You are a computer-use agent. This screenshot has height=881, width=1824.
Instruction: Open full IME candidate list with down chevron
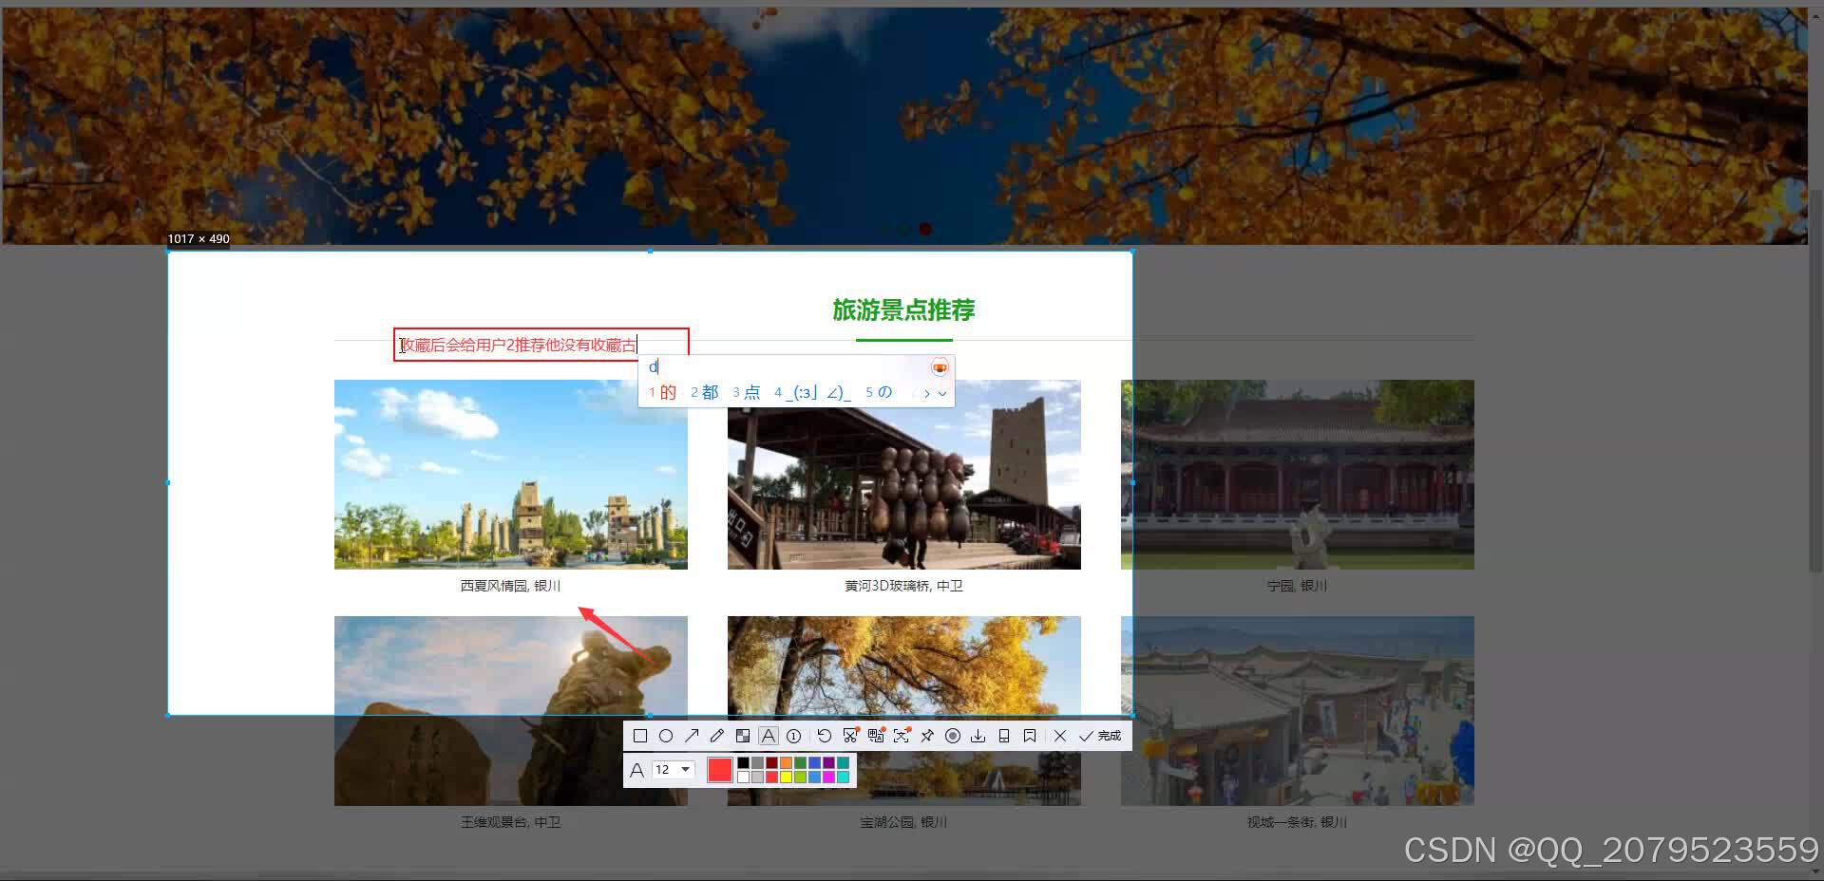click(x=941, y=393)
